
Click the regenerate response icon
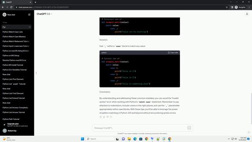tap(111, 117)
